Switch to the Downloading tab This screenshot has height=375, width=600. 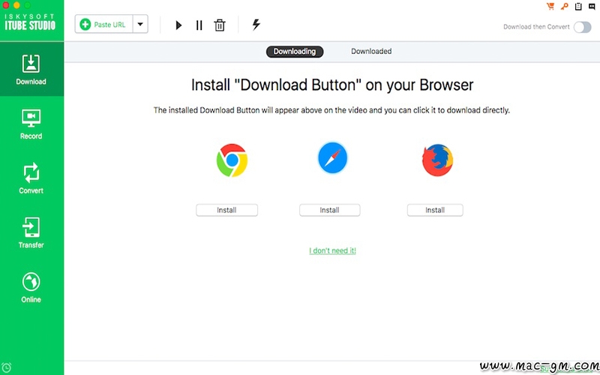pos(295,52)
